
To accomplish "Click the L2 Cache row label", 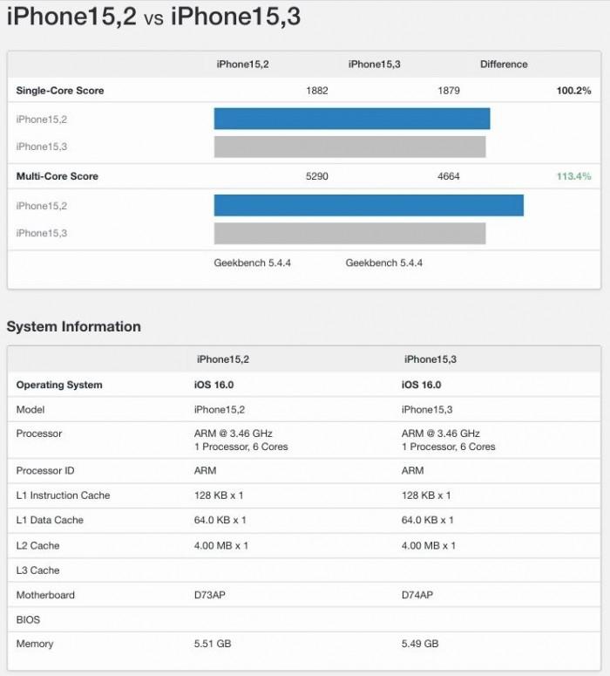I will [x=40, y=545].
